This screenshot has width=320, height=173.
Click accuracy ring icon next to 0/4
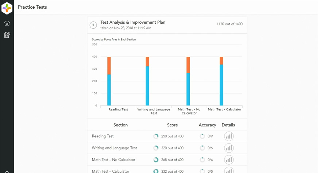click(x=202, y=160)
